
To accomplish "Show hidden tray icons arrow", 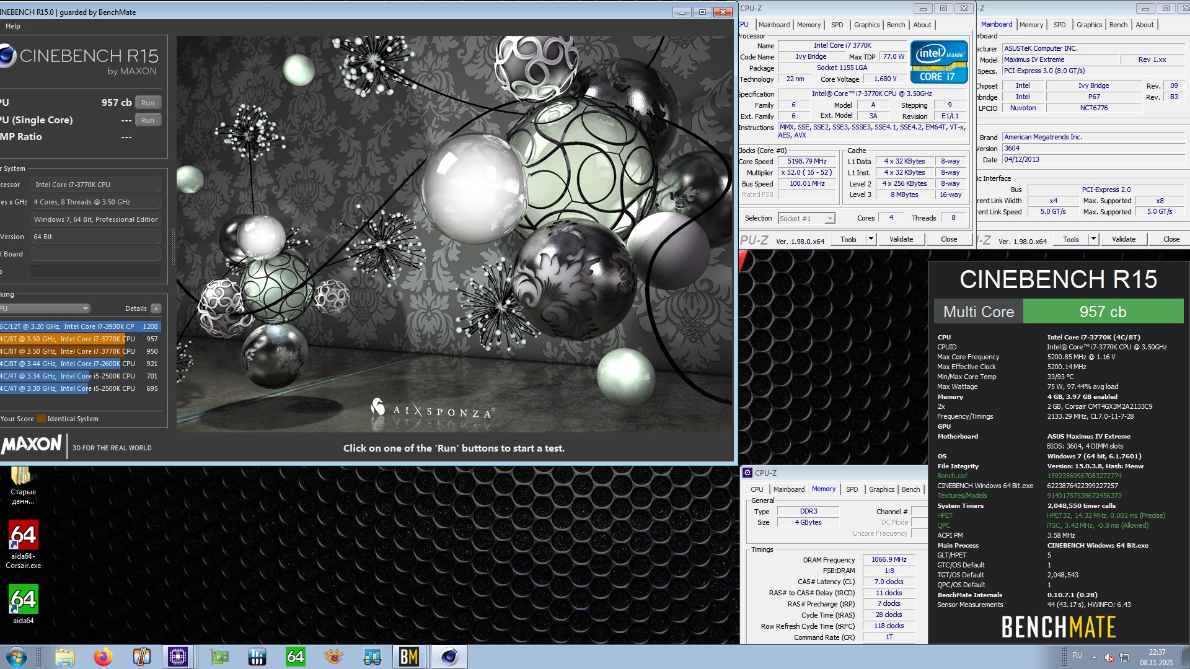I will (1094, 657).
